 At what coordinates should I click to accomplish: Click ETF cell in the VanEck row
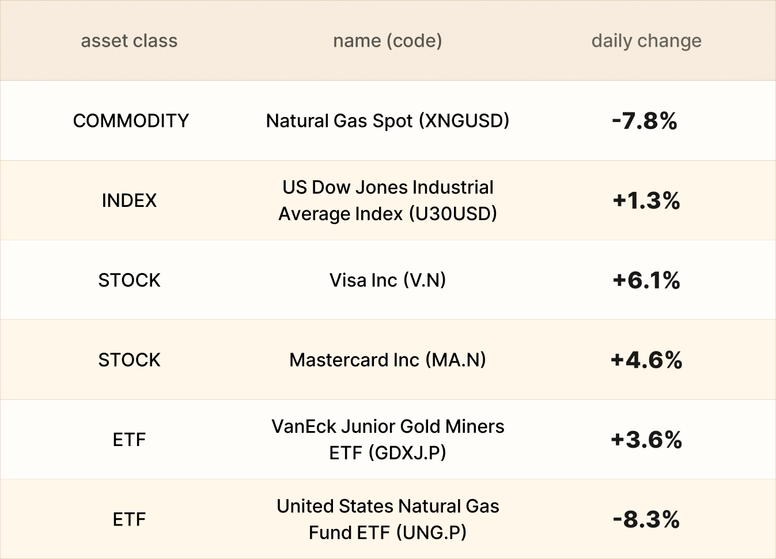click(129, 439)
